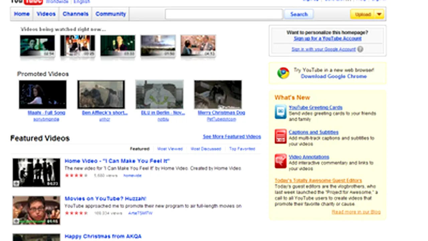Click the YouTube logo
The height and width of the screenshot is (241, 428).
(x=27, y=2)
